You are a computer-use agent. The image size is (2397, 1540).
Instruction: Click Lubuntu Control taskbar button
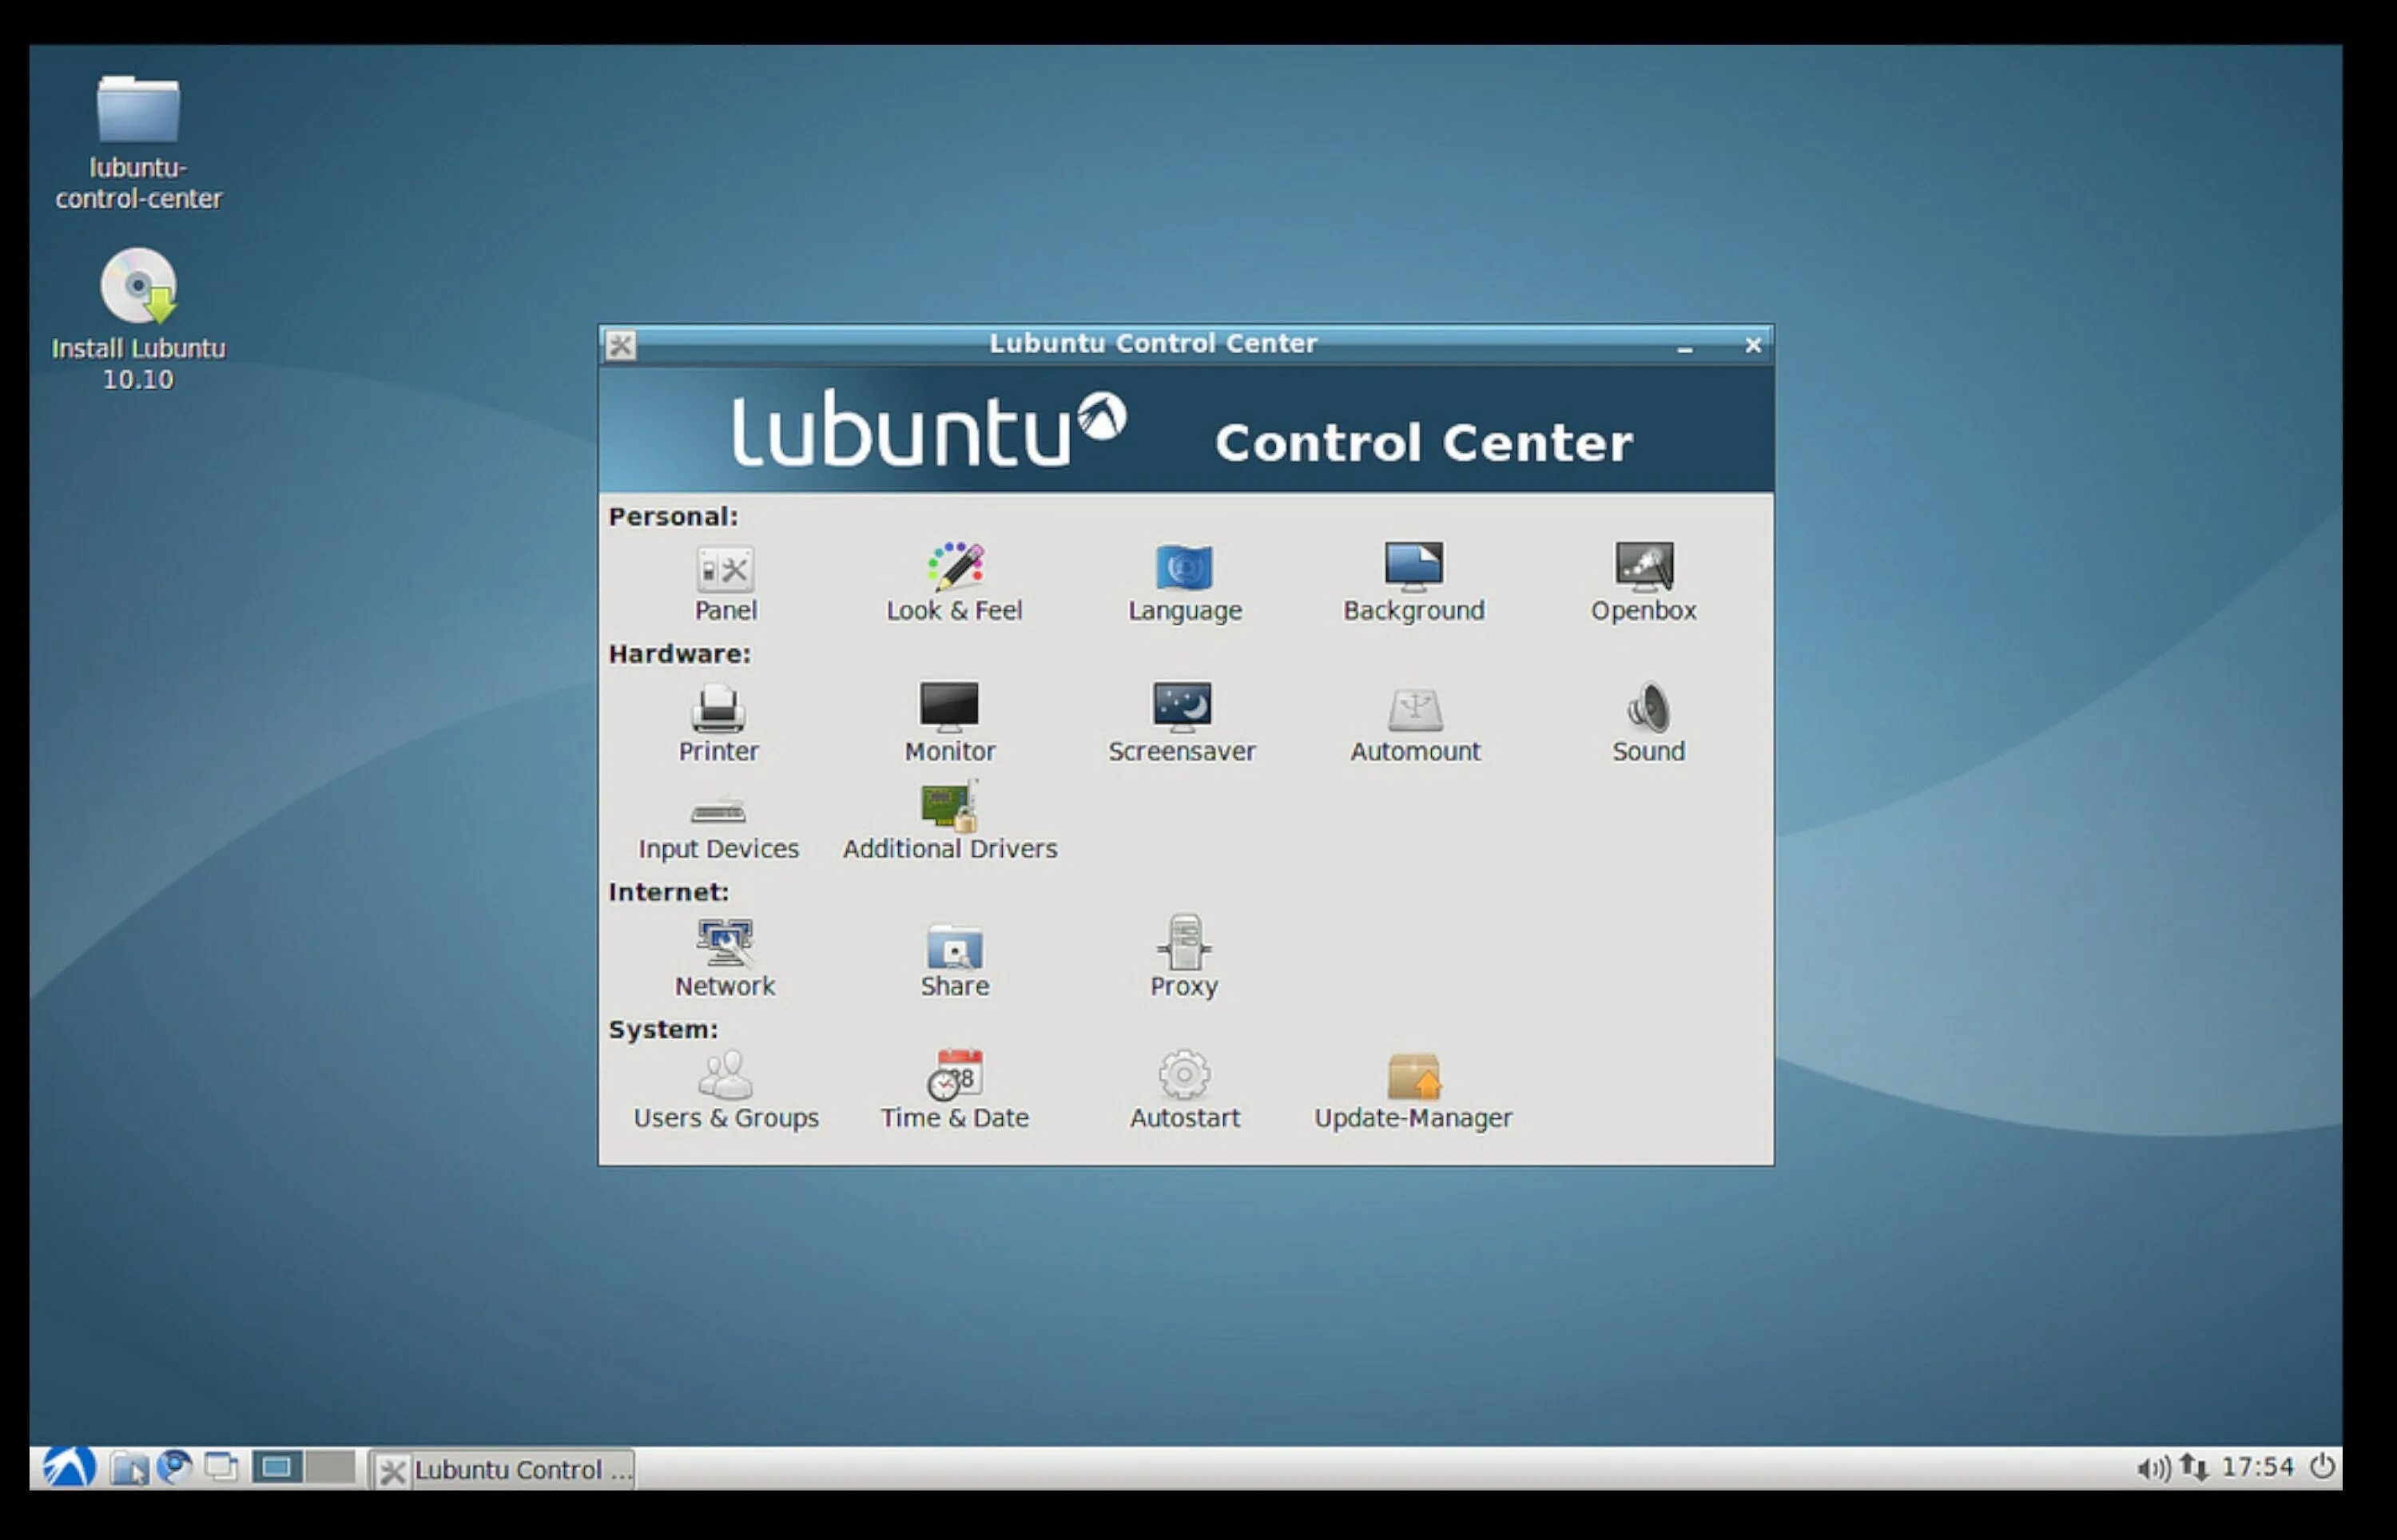(503, 1469)
